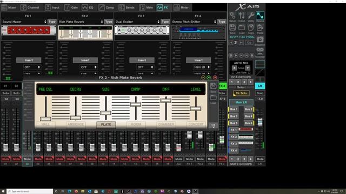The height and width of the screenshot is (194, 346).
Task: Click the recorder record button
Action: (x=252, y=56)
